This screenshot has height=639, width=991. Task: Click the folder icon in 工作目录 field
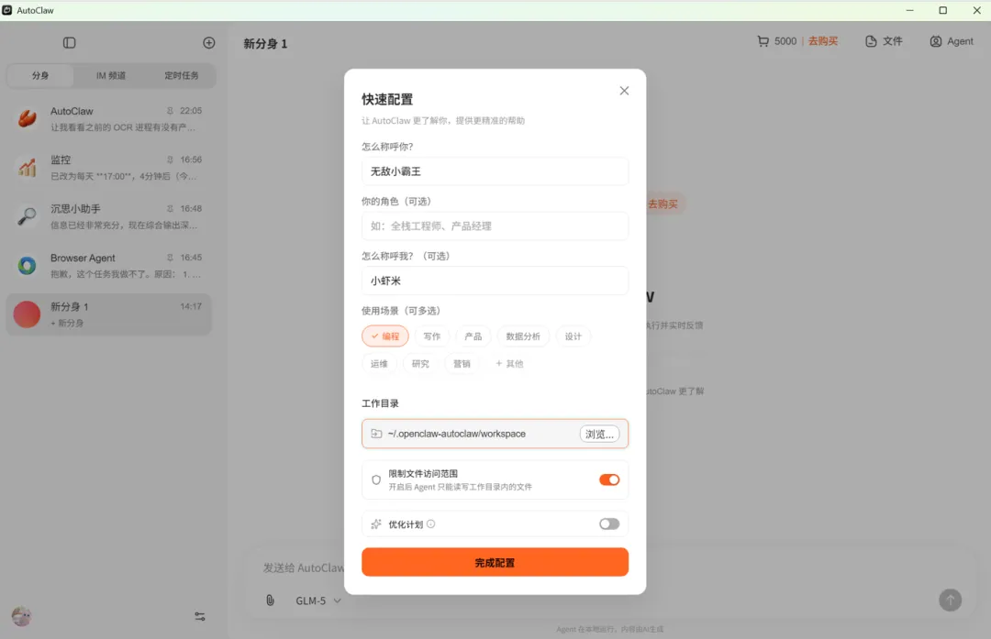376,434
